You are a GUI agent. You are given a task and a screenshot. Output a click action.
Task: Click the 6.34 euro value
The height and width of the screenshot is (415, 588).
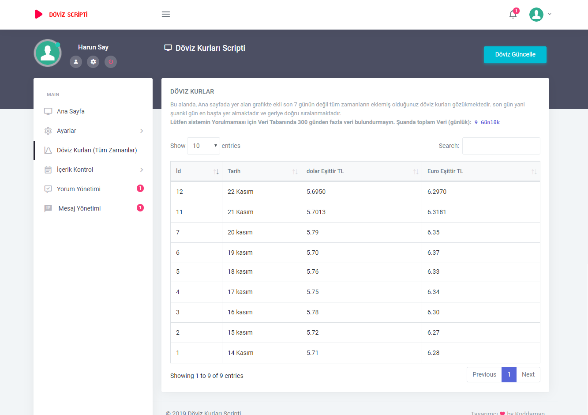pos(434,292)
